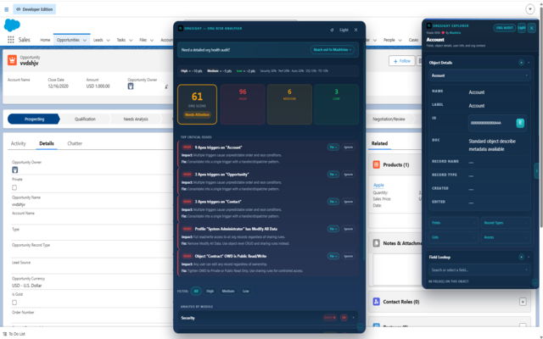Click Fix for System Administrator Modify All Data
543x339 pixels.
333,229
